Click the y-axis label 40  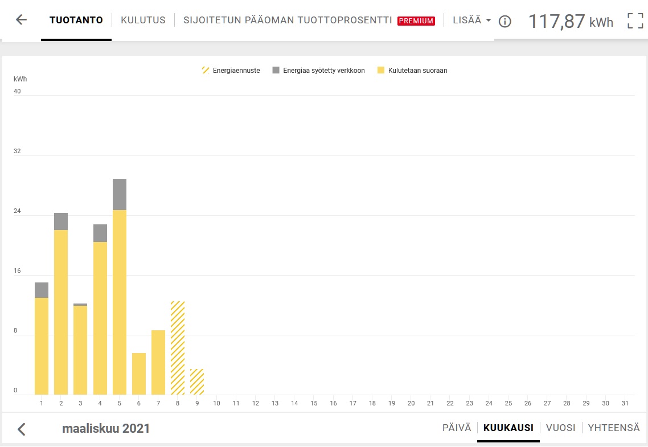pos(17,91)
